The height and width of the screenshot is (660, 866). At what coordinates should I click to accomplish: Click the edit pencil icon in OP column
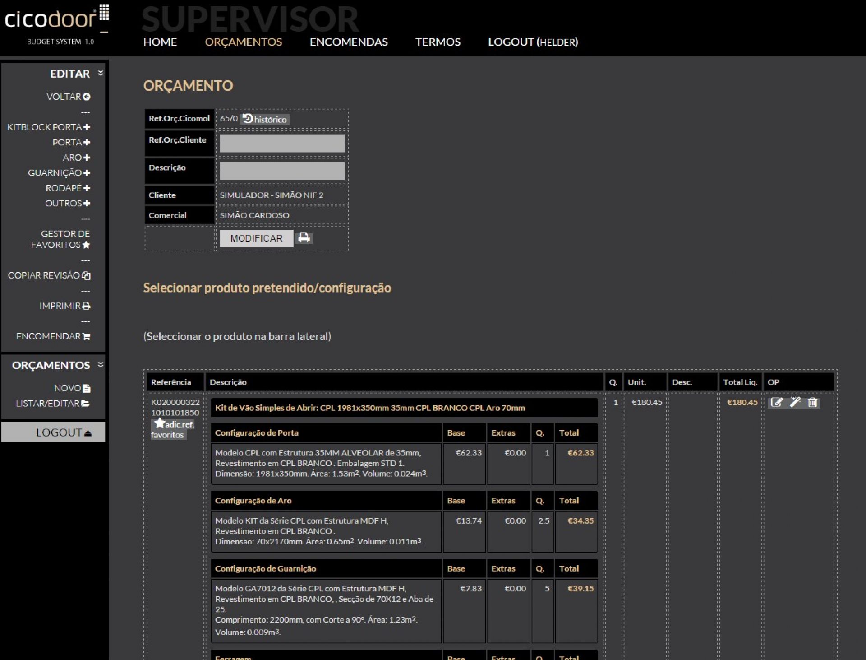[776, 402]
